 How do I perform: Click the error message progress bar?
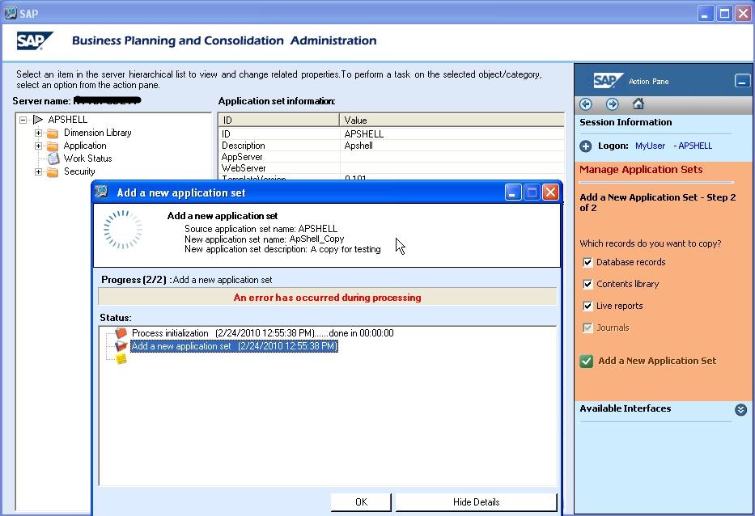tap(328, 298)
